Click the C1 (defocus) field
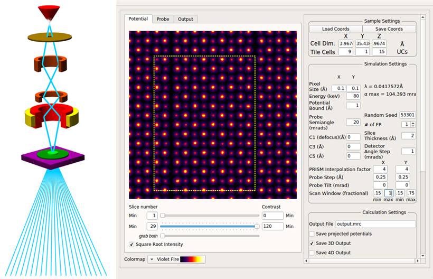433x279 pixels. [353, 137]
